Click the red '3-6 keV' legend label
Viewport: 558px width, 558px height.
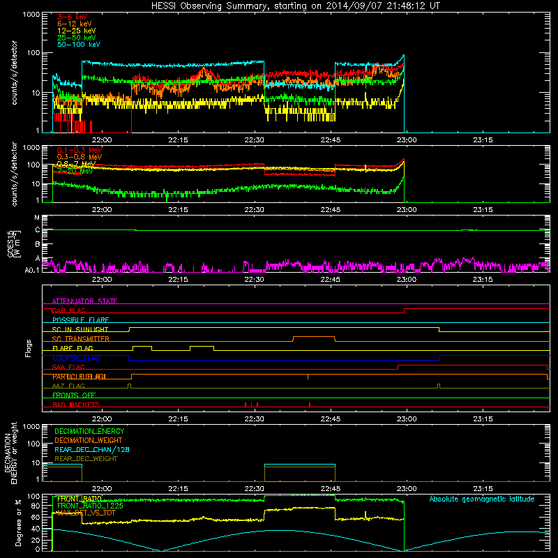(72, 17)
